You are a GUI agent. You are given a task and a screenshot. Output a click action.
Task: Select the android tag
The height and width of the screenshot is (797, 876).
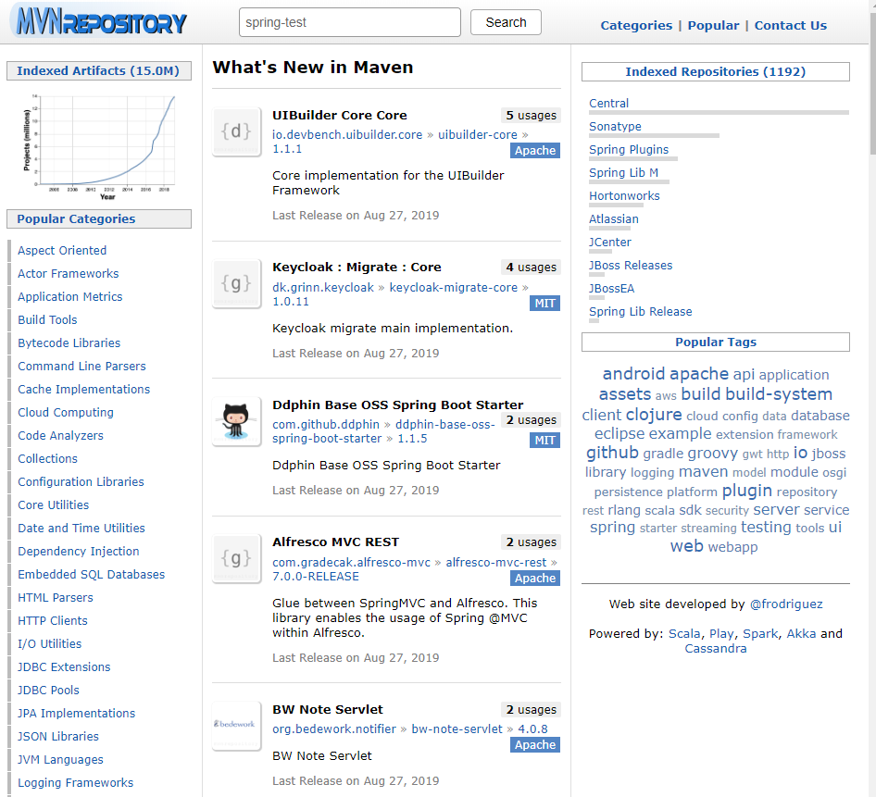coord(633,374)
